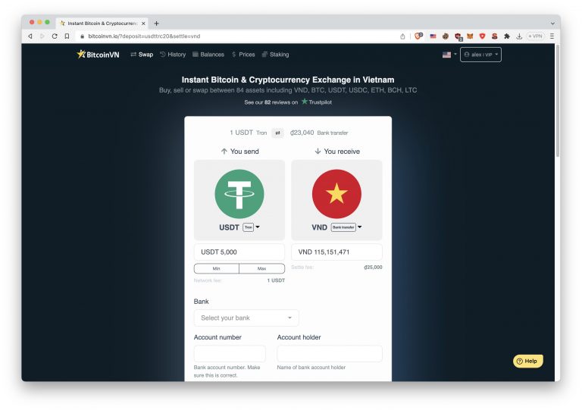This screenshot has height=410, width=582.
Task: Swap send and receive currencies icon
Action: pos(277,133)
